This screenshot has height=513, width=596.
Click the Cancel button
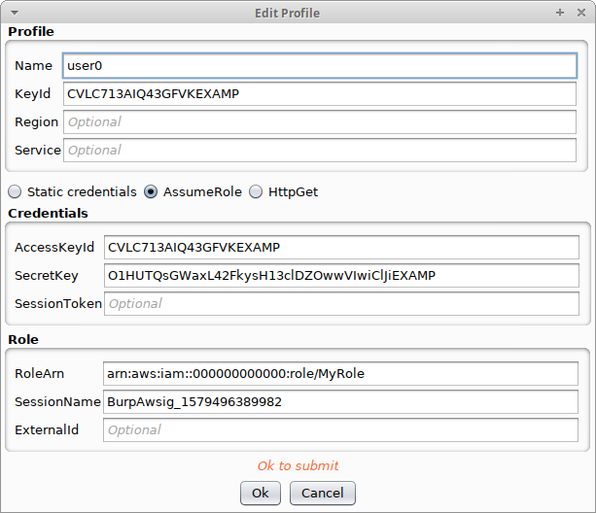(x=323, y=493)
